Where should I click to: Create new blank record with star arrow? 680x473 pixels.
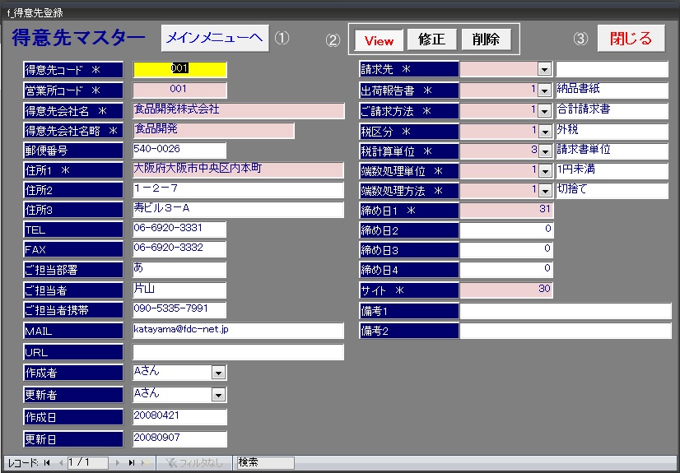tap(146, 463)
